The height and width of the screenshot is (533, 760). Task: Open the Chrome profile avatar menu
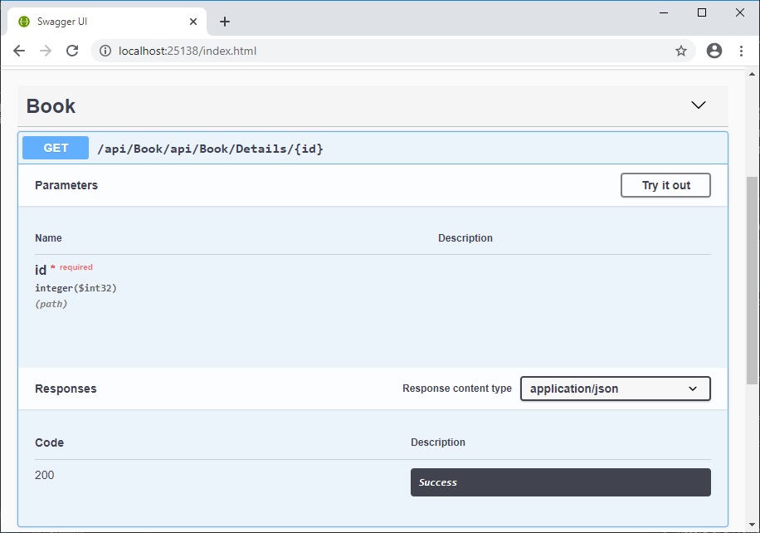714,51
